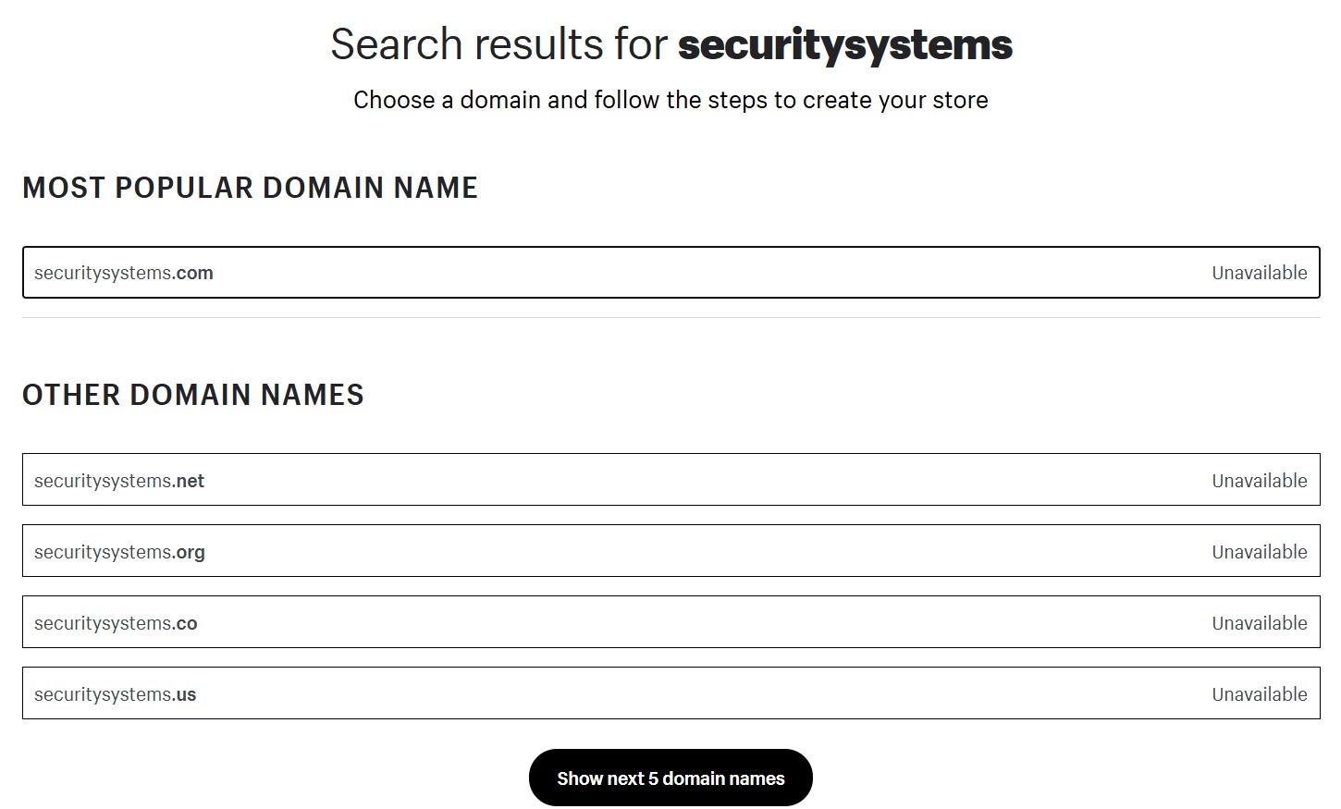
Task: Click the Search results for securitysystems heading
Action: 670,43
